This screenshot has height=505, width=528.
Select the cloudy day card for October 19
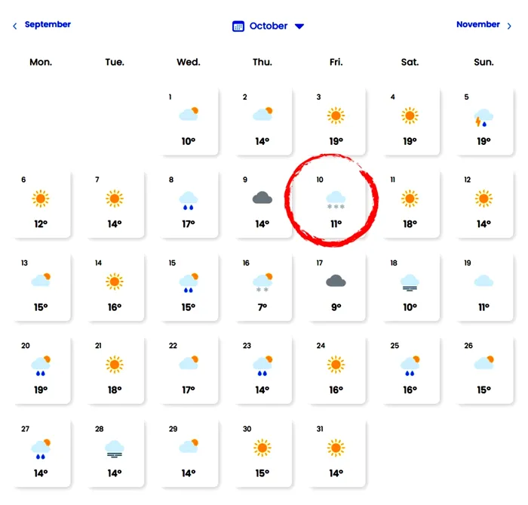[484, 288]
